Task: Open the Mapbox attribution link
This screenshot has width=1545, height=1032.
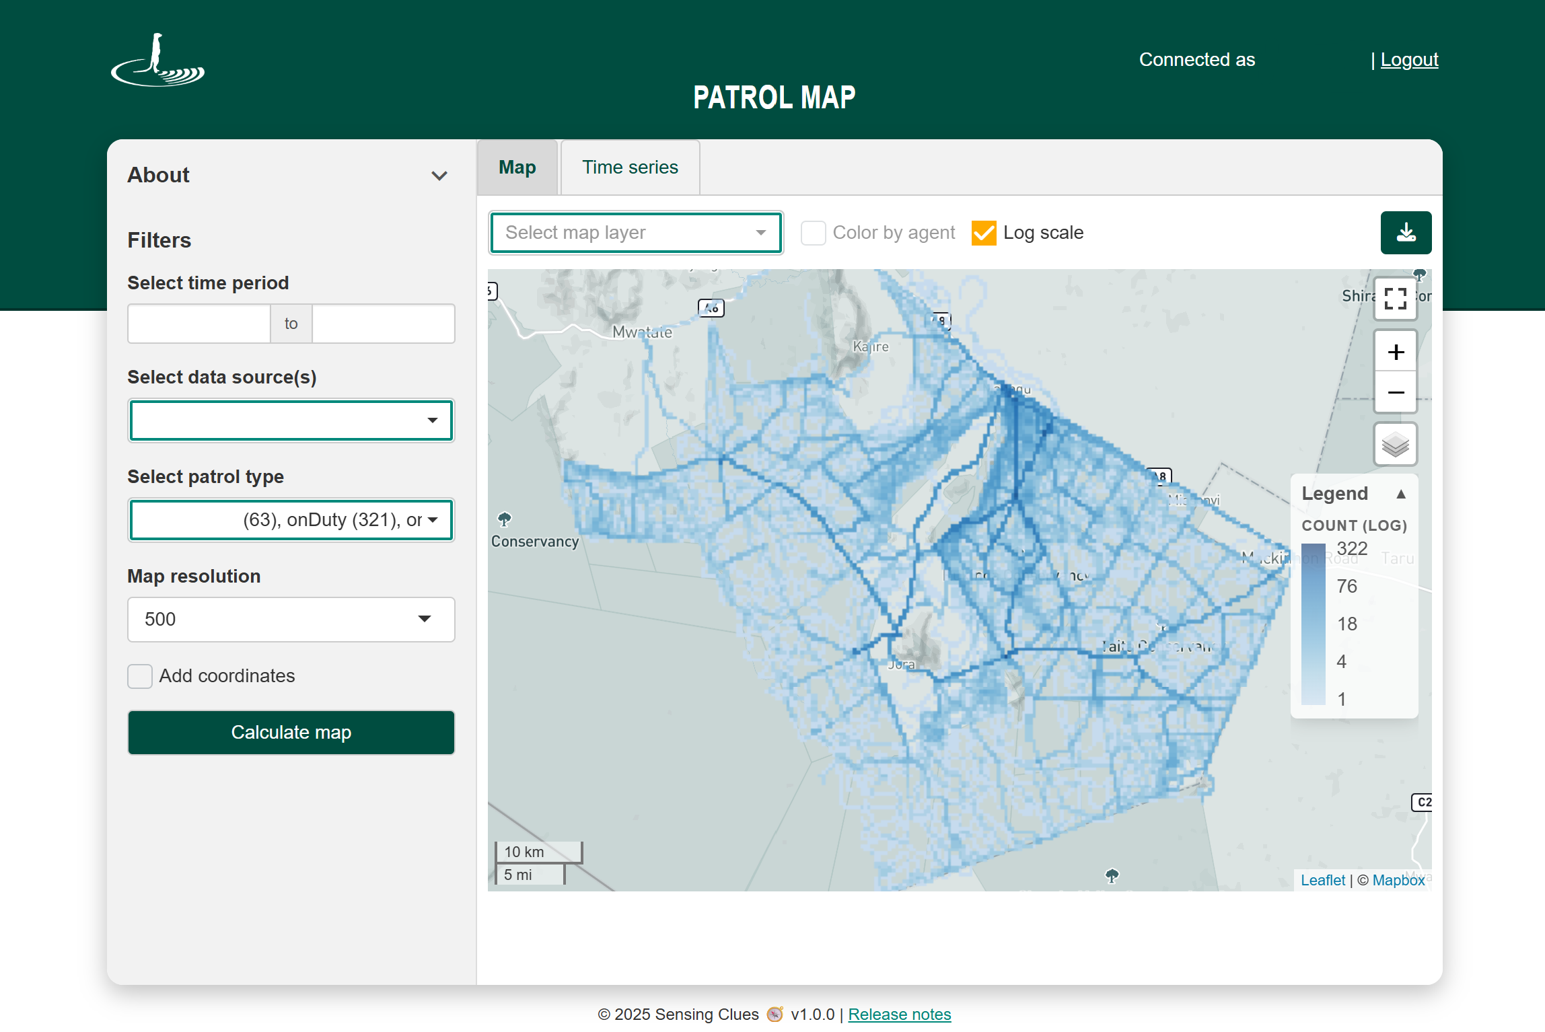Action: [x=1398, y=880]
